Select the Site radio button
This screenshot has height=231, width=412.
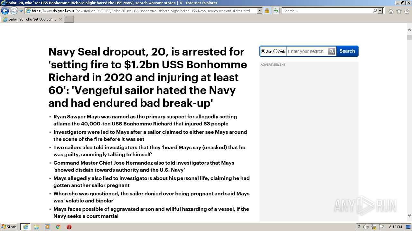coord(263,51)
